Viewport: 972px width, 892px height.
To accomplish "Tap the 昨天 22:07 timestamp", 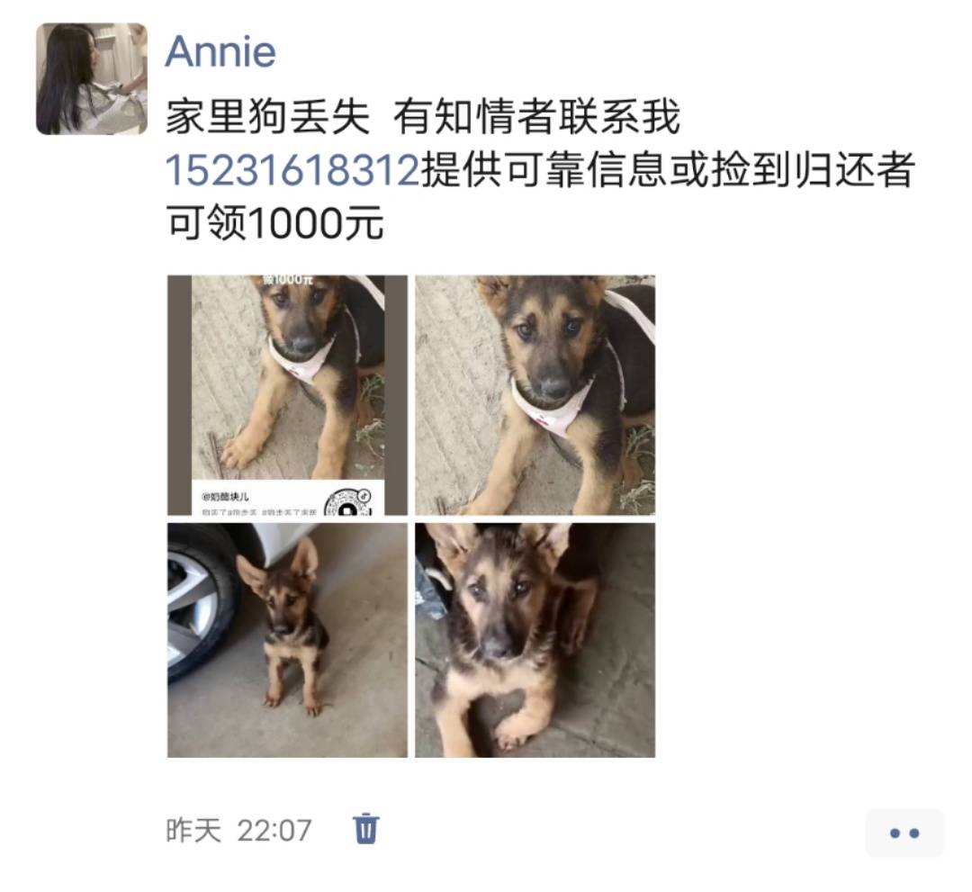I will (238, 830).
